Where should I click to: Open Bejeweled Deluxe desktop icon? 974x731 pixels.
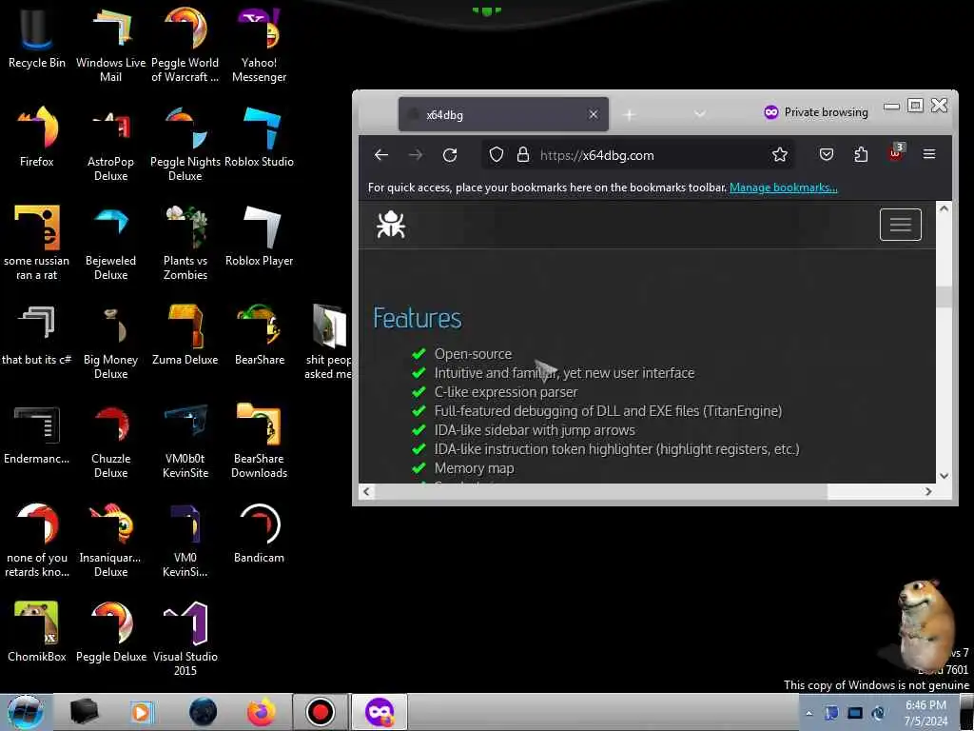point(110,243)
